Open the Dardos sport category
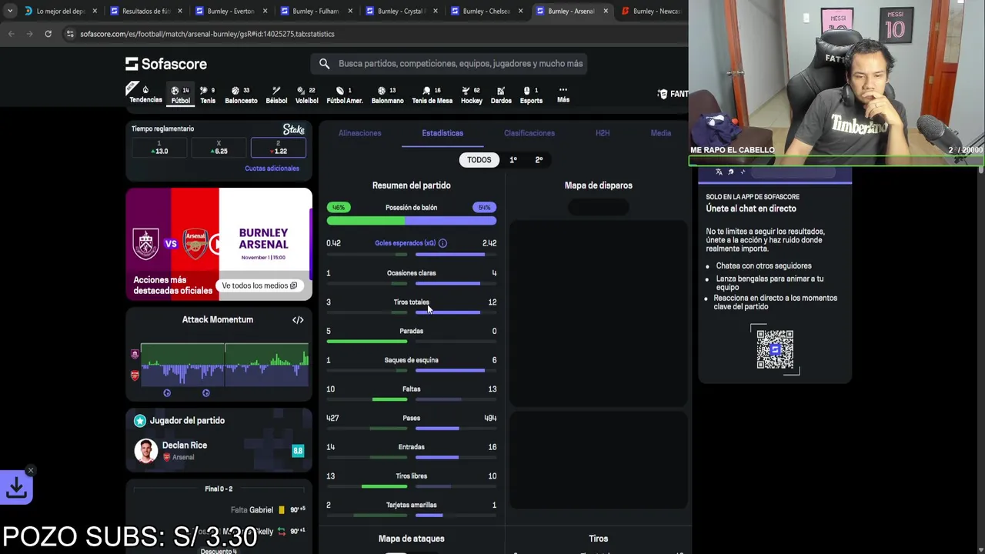The height and width of the screenshot is (554, 985). point(501,95)
